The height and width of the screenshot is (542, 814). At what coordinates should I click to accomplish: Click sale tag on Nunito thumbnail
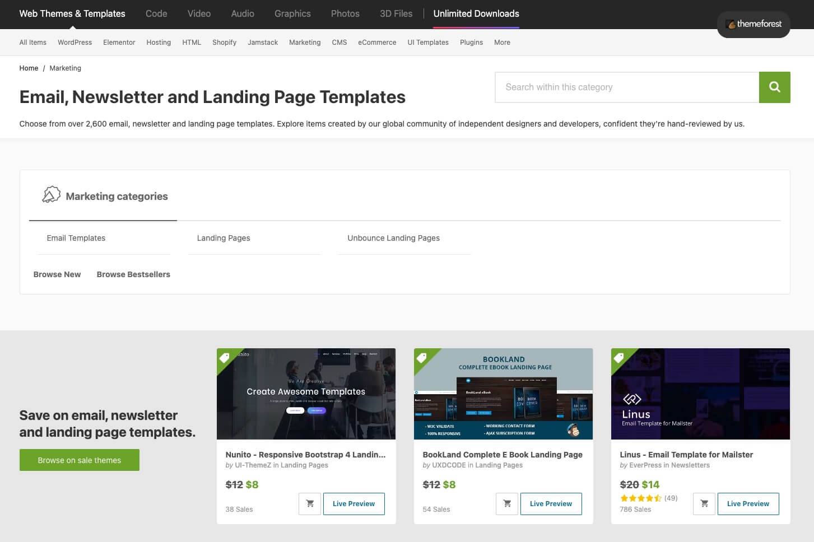[x=225, y=357]
